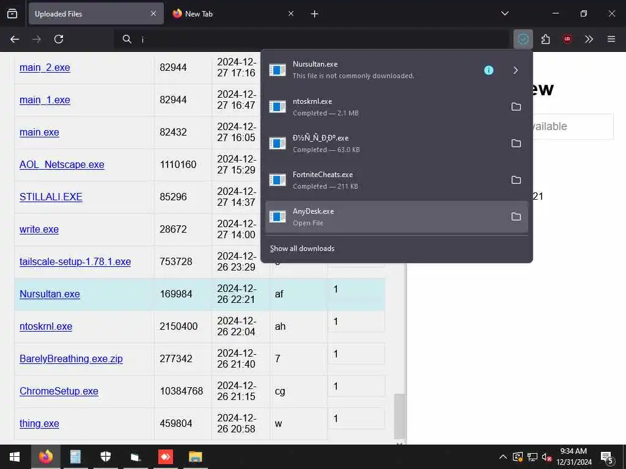Open Nursultan.exe link in the table
The image size is (626, 469).
50,294
